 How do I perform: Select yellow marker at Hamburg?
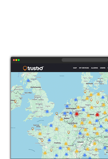pyautogui.click(x=87, y=98)
